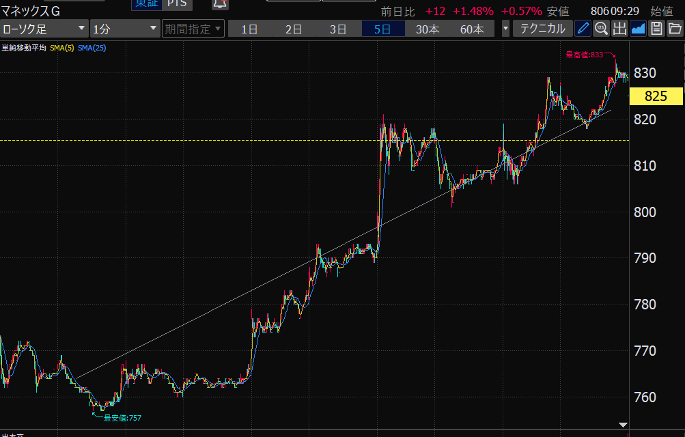Click the yellow 825 current price marker
The width and height of the screenshot is (685, 437).
pos(656,96)
